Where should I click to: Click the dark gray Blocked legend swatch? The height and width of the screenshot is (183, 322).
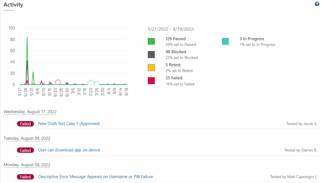point(151,54)
